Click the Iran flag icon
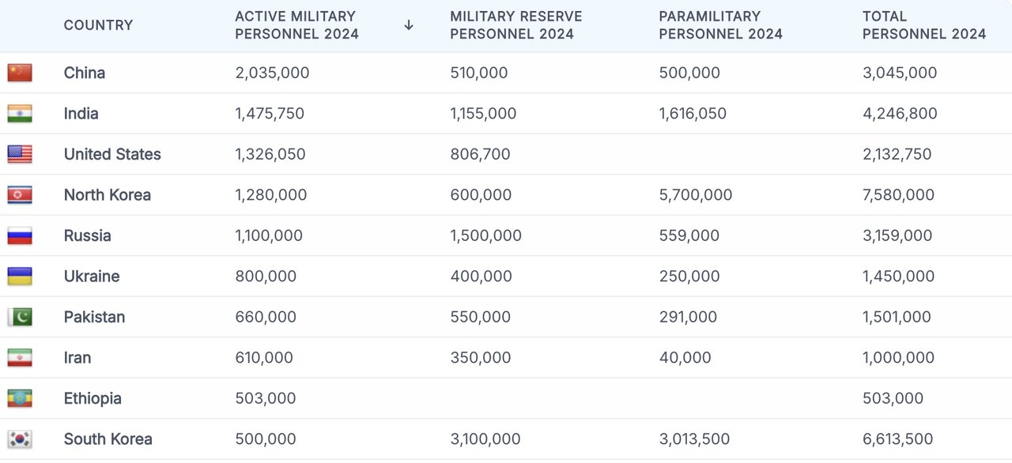Viewport: 1012px width, 463px height. point(20,358)
